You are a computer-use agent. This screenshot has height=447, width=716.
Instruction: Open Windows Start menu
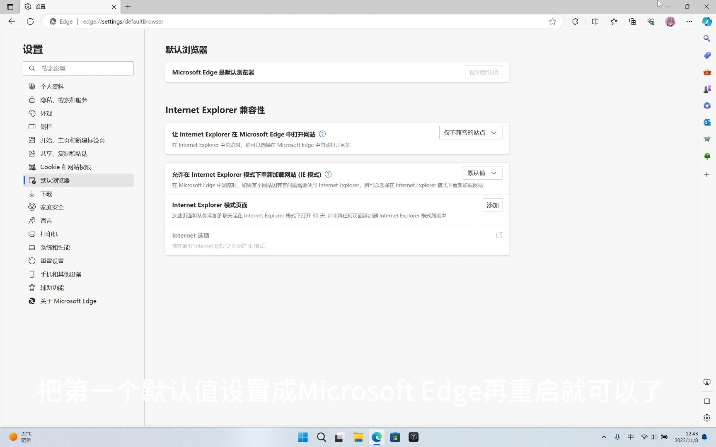[x=303, y=437]
